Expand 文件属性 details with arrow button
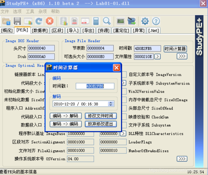This screenshot has height=175, width=208. click(x=157, y=57)
